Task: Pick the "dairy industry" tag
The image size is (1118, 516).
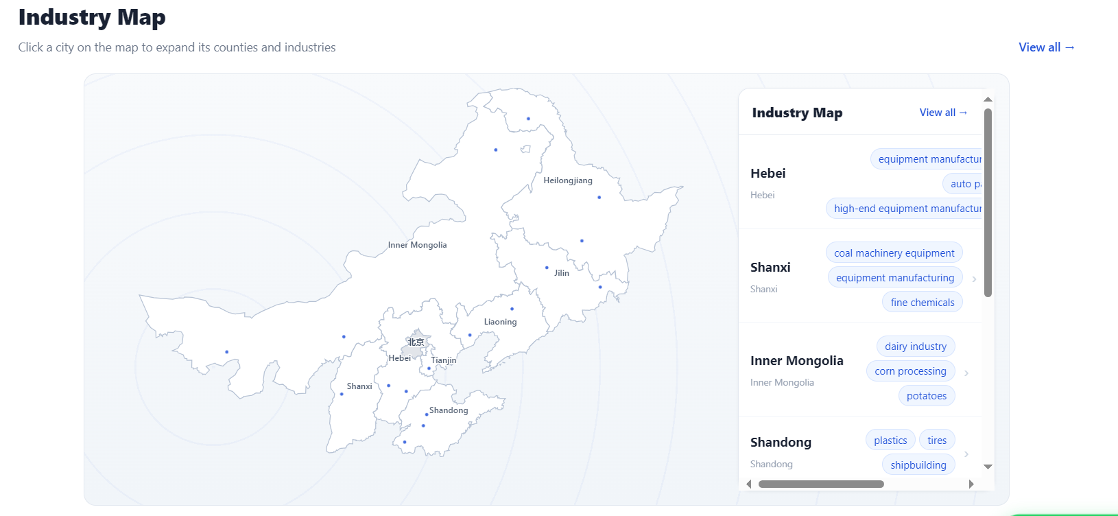Action: pyautogui.click(x=916, y=347)
